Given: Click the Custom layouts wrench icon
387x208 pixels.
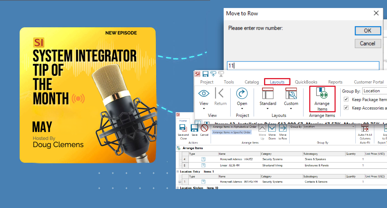Looking at the screenshot, I should tap(291, 94).
